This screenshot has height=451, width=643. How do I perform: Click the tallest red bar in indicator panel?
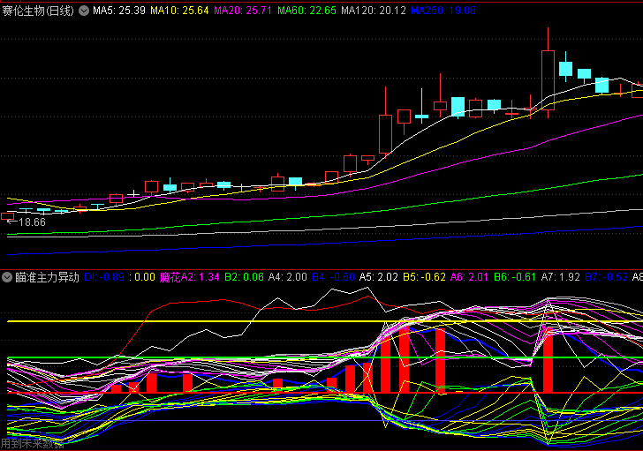click(x=405, y=358)
